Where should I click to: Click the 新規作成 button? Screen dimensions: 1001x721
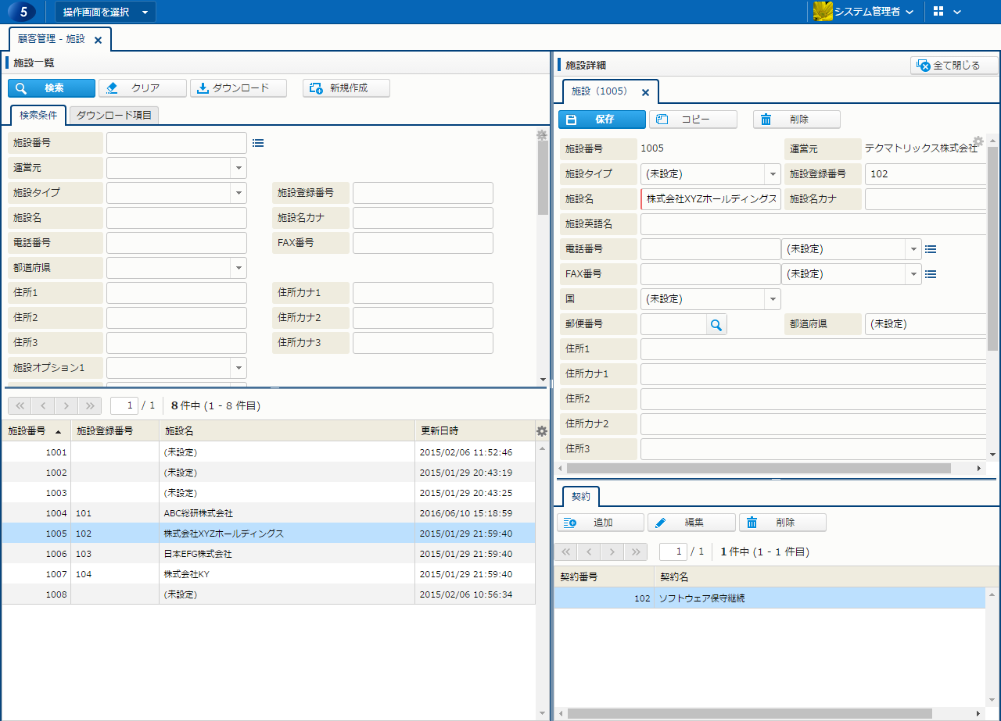click(x=346, y=88)
